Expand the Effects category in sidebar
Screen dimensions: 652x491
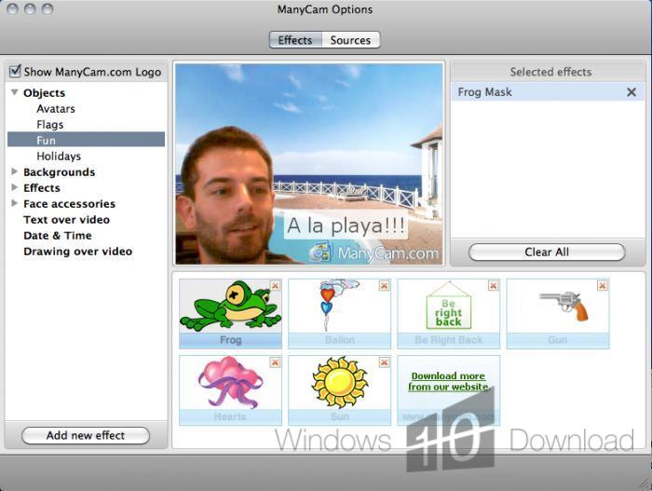click(x=15, y=187)
